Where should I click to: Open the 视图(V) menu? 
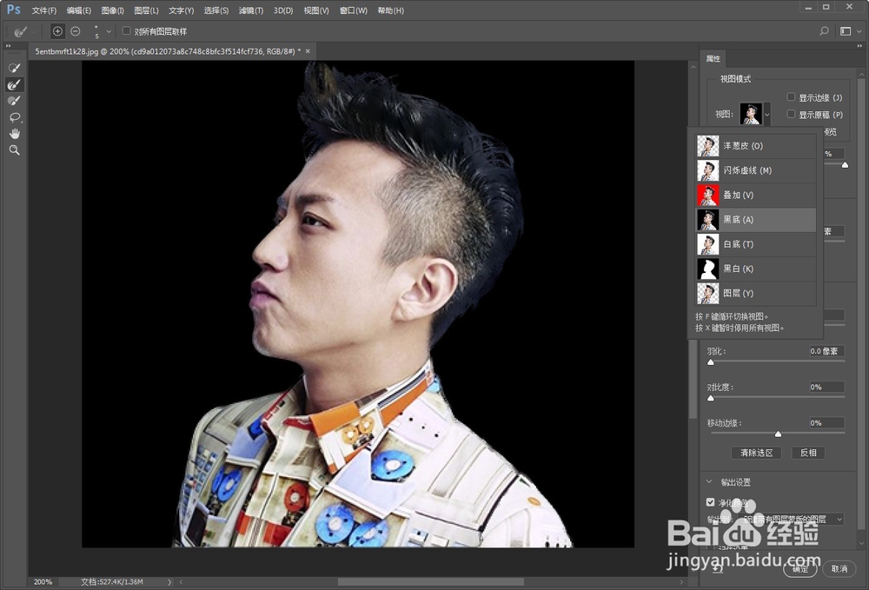coord(316,10)
